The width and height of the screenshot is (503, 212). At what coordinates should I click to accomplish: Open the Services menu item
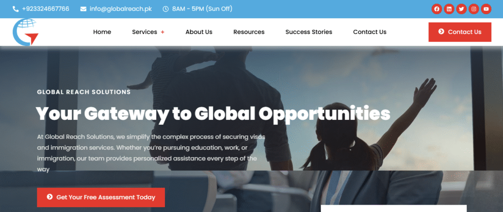click(x=145, y=32)
